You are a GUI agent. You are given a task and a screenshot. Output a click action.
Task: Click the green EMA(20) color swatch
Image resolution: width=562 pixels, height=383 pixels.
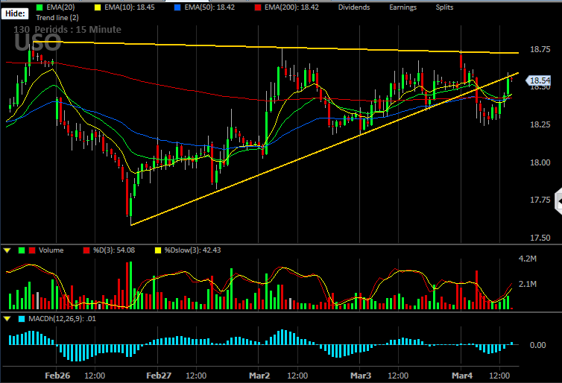click(x=40, y=7)
